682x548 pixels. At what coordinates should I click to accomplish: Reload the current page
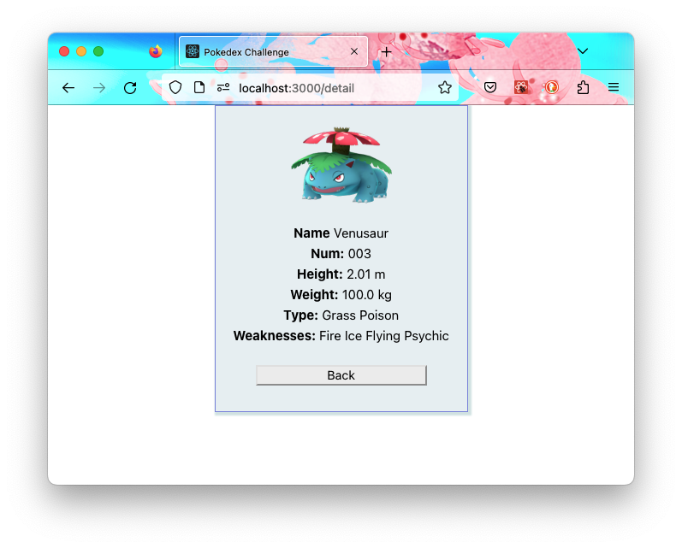(130, 88)
